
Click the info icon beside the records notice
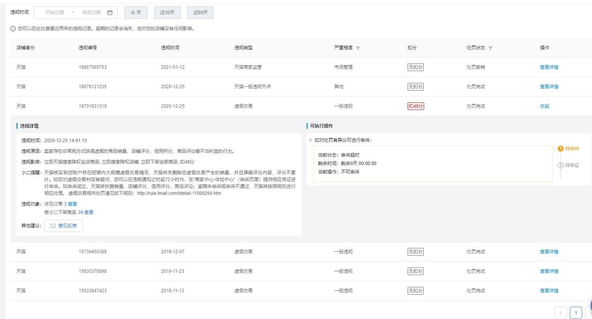pos(13,29)
